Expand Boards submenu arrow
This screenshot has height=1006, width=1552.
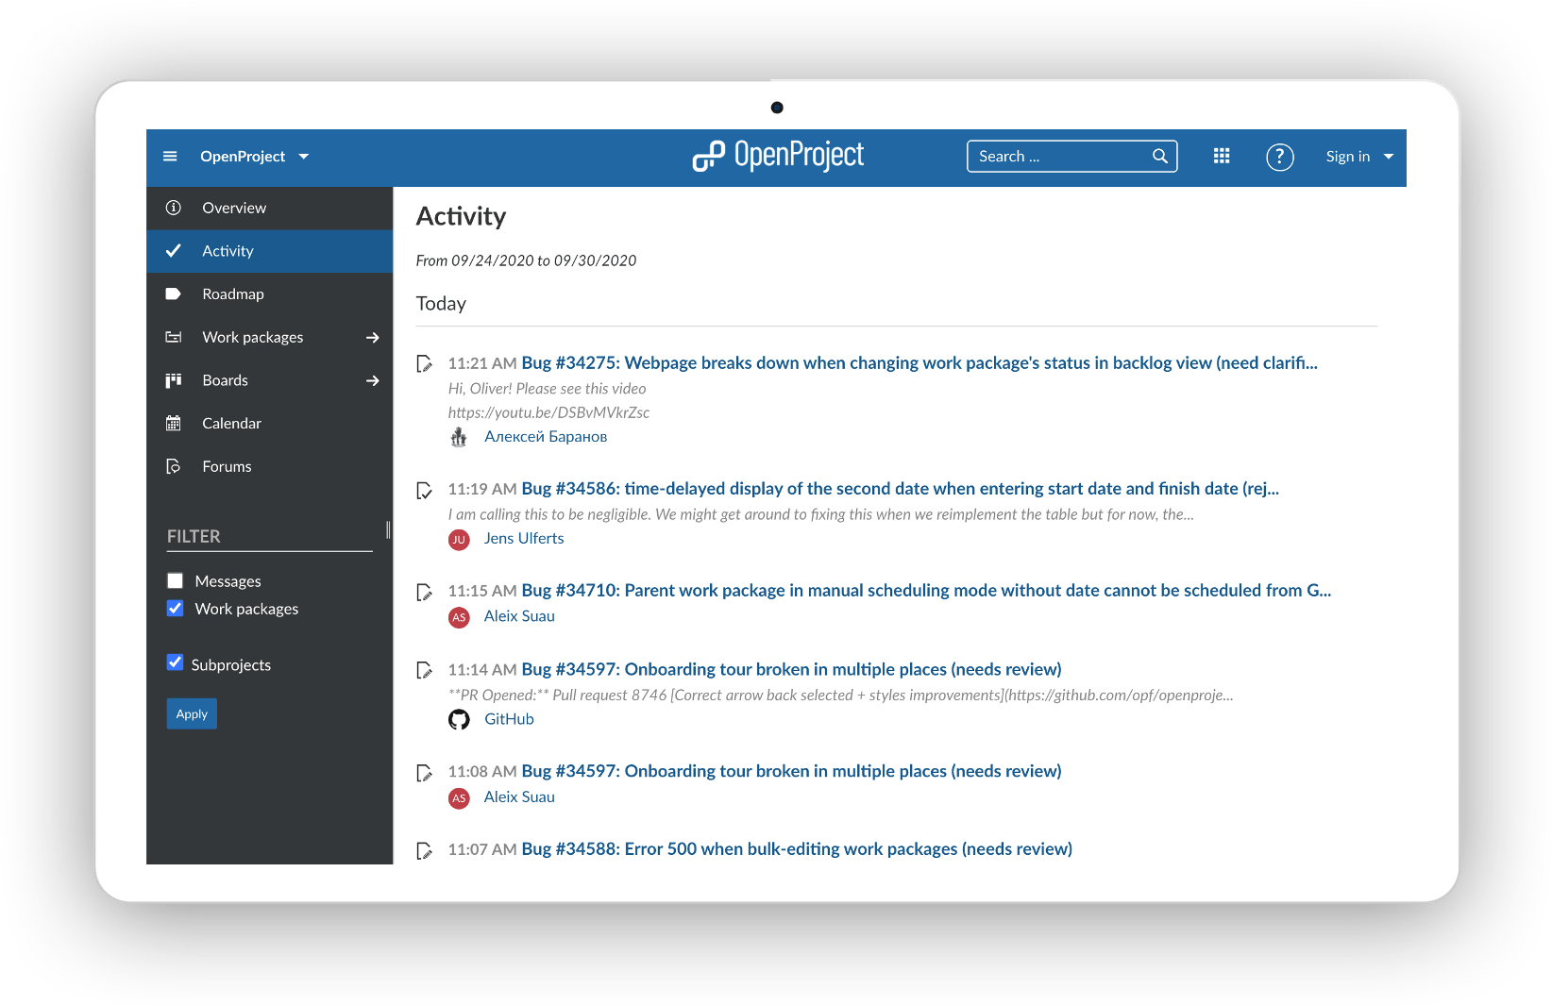pos(373,381)
